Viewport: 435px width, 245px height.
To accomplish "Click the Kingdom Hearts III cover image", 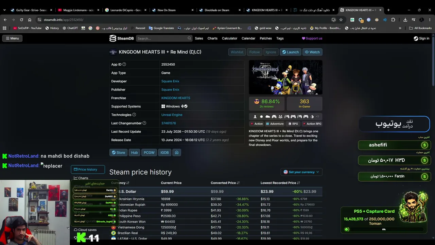I will 285,77.
